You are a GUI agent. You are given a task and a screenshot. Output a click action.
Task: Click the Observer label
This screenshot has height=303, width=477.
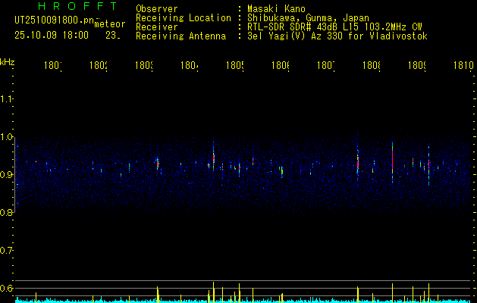(x=157, y=8)
